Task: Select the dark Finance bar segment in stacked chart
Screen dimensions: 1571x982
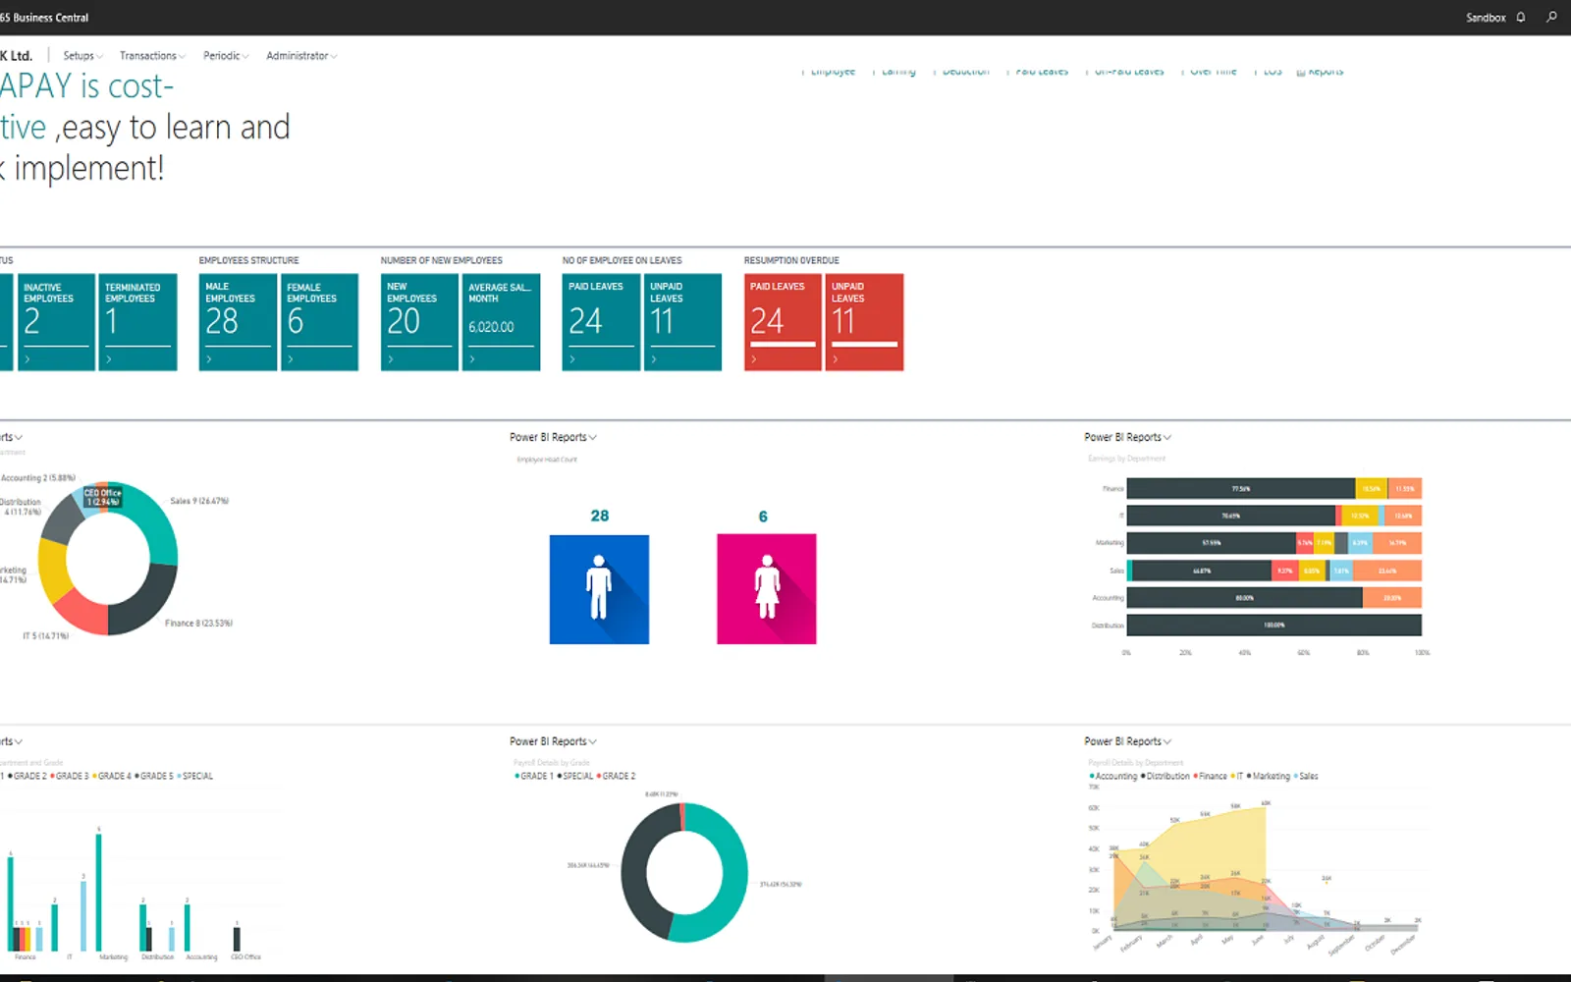Action: [x=1241, y=488]
